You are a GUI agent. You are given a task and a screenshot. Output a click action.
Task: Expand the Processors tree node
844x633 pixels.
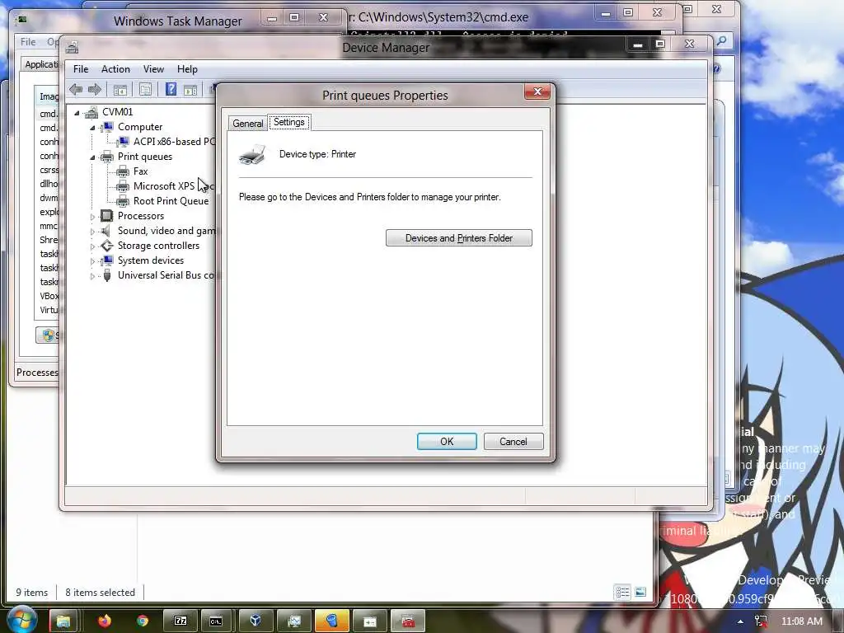92,217
